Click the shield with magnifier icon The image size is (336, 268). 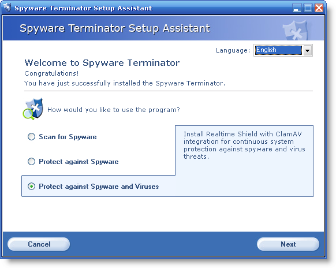33,109
